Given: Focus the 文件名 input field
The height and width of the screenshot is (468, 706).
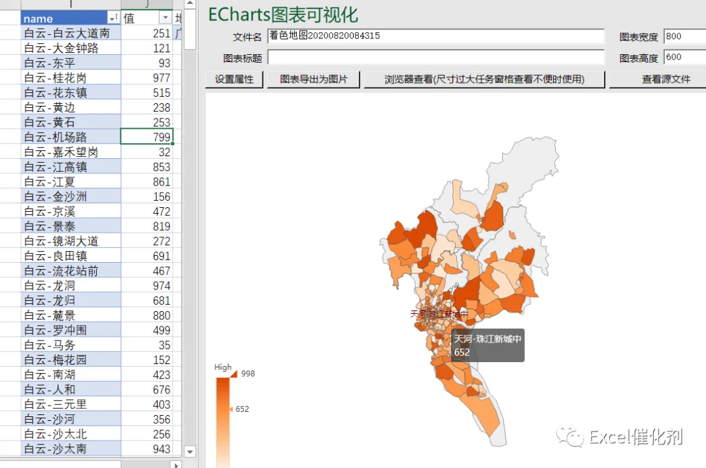Looking at the screenshot, I should tap(436, 36).
